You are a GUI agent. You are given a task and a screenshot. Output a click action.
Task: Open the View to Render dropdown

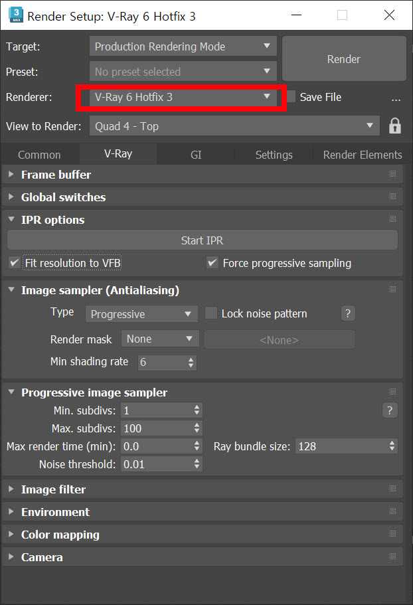click(234, 126)
